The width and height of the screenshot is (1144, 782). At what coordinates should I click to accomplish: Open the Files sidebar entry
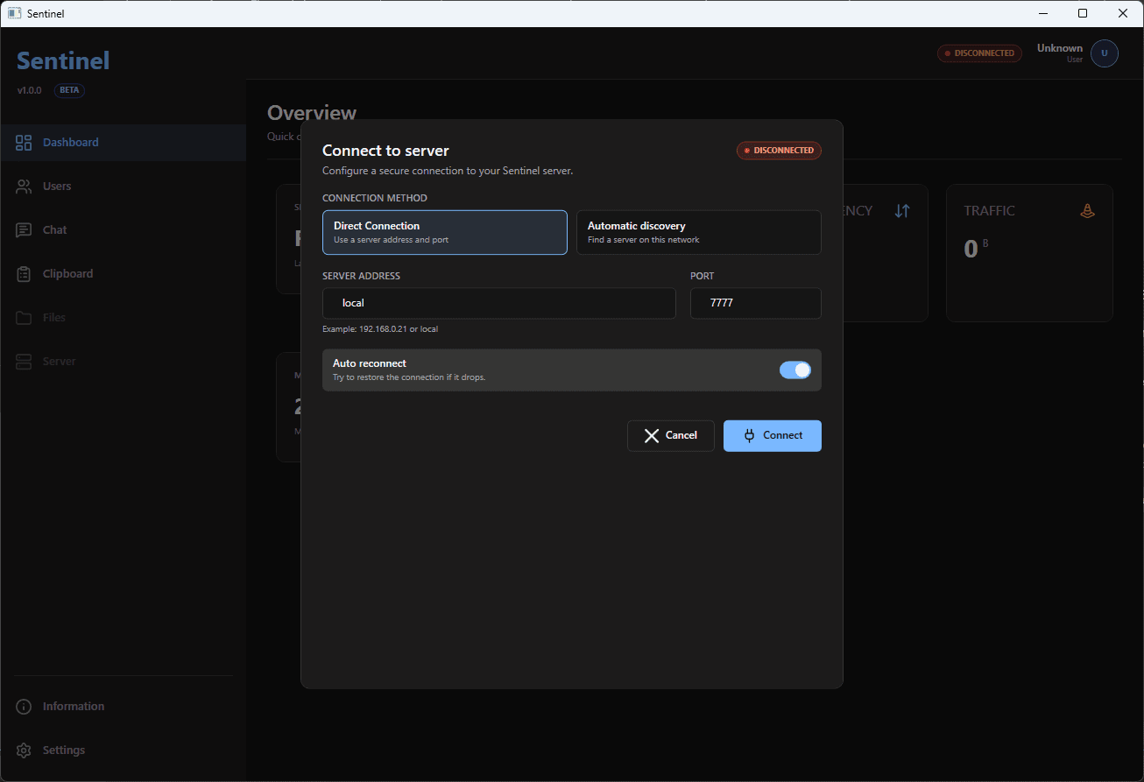pos(123,318)
